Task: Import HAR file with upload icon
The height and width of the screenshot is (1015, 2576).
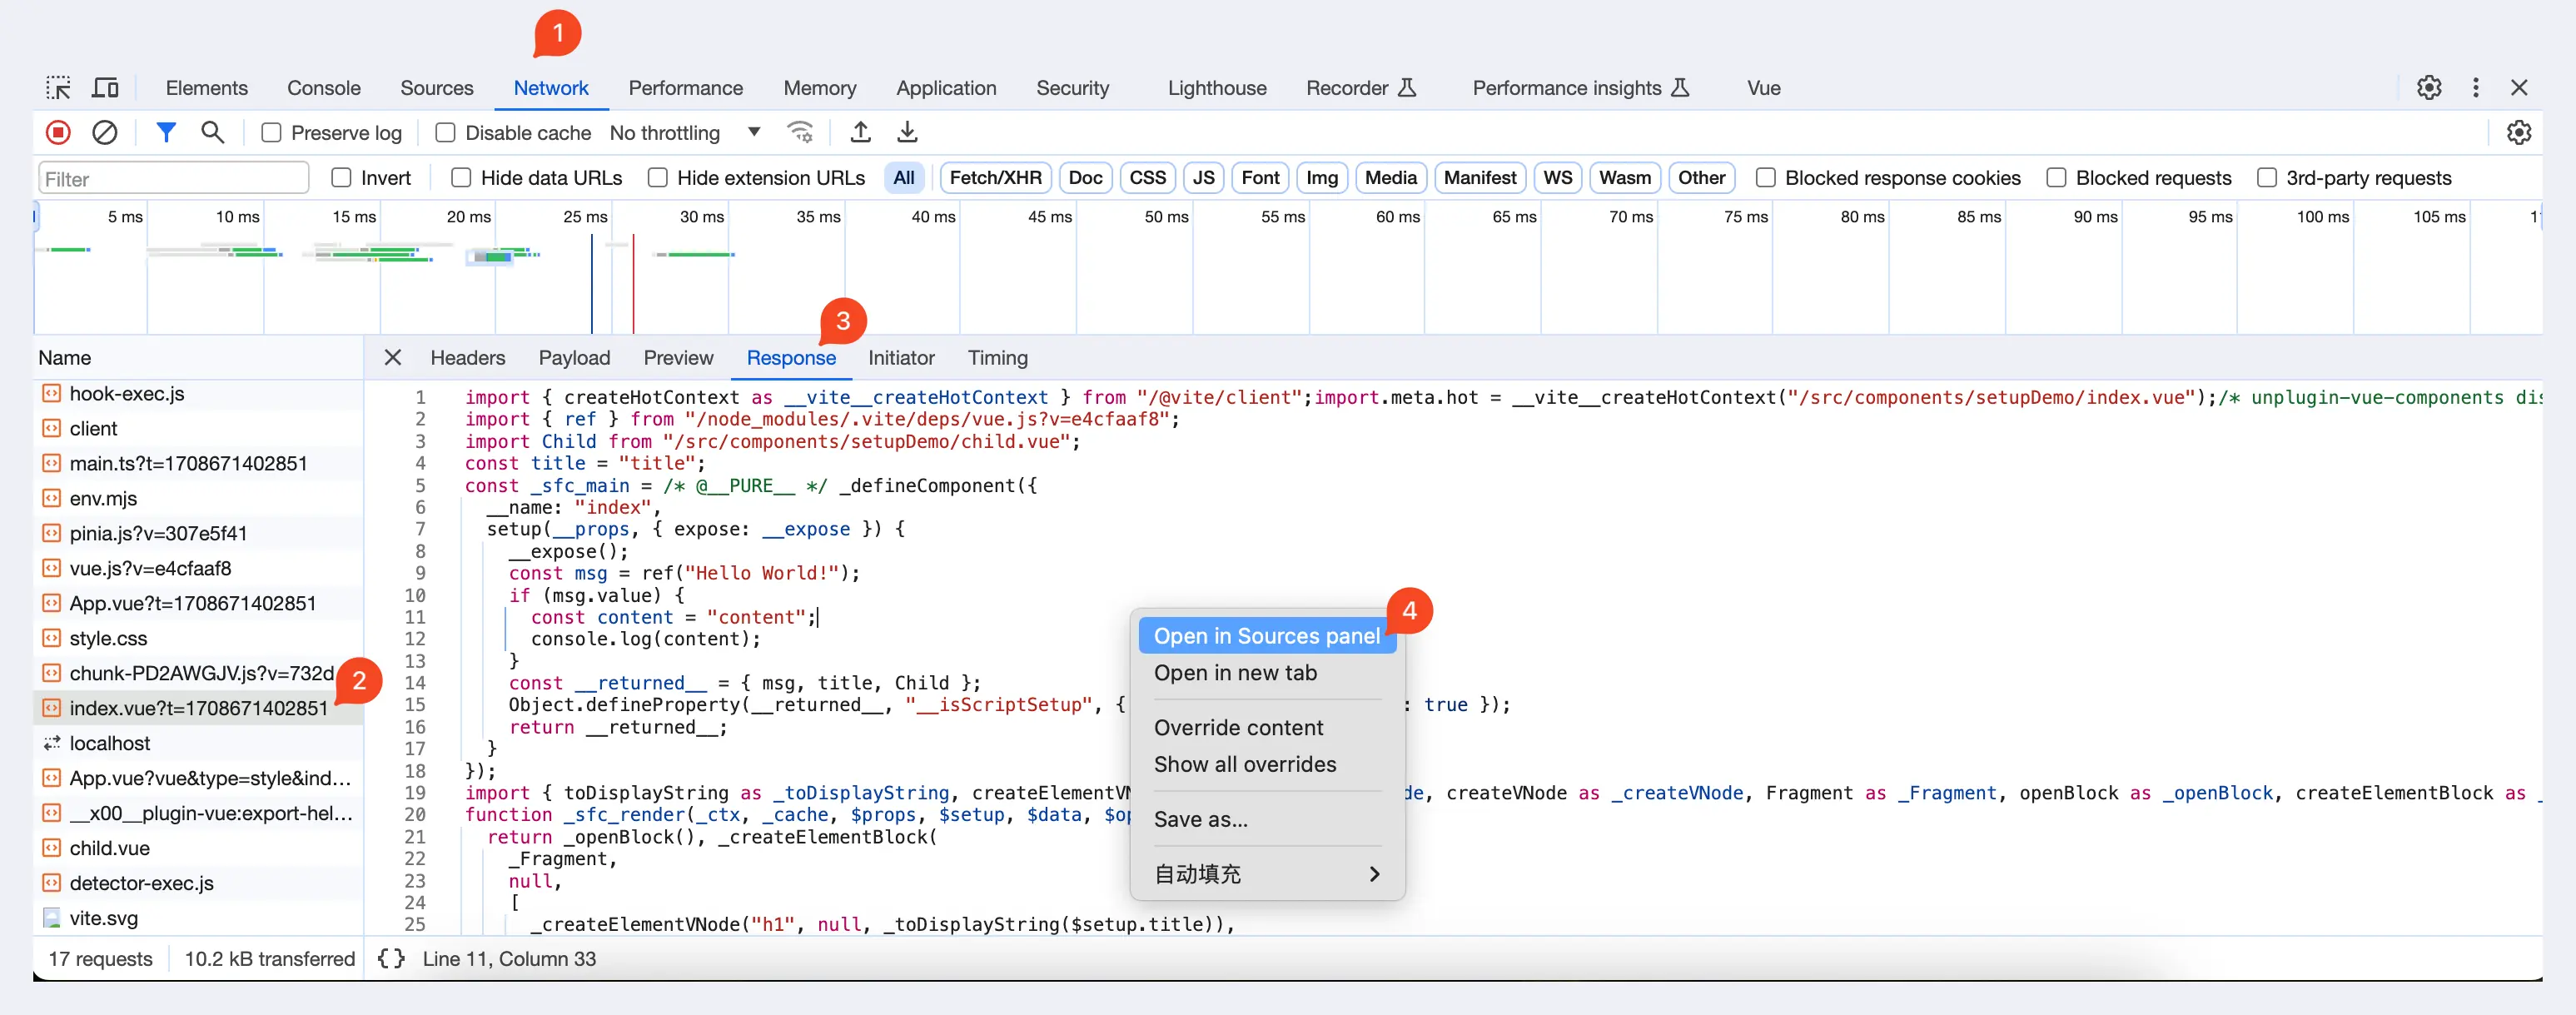Action: coord(860,132)
